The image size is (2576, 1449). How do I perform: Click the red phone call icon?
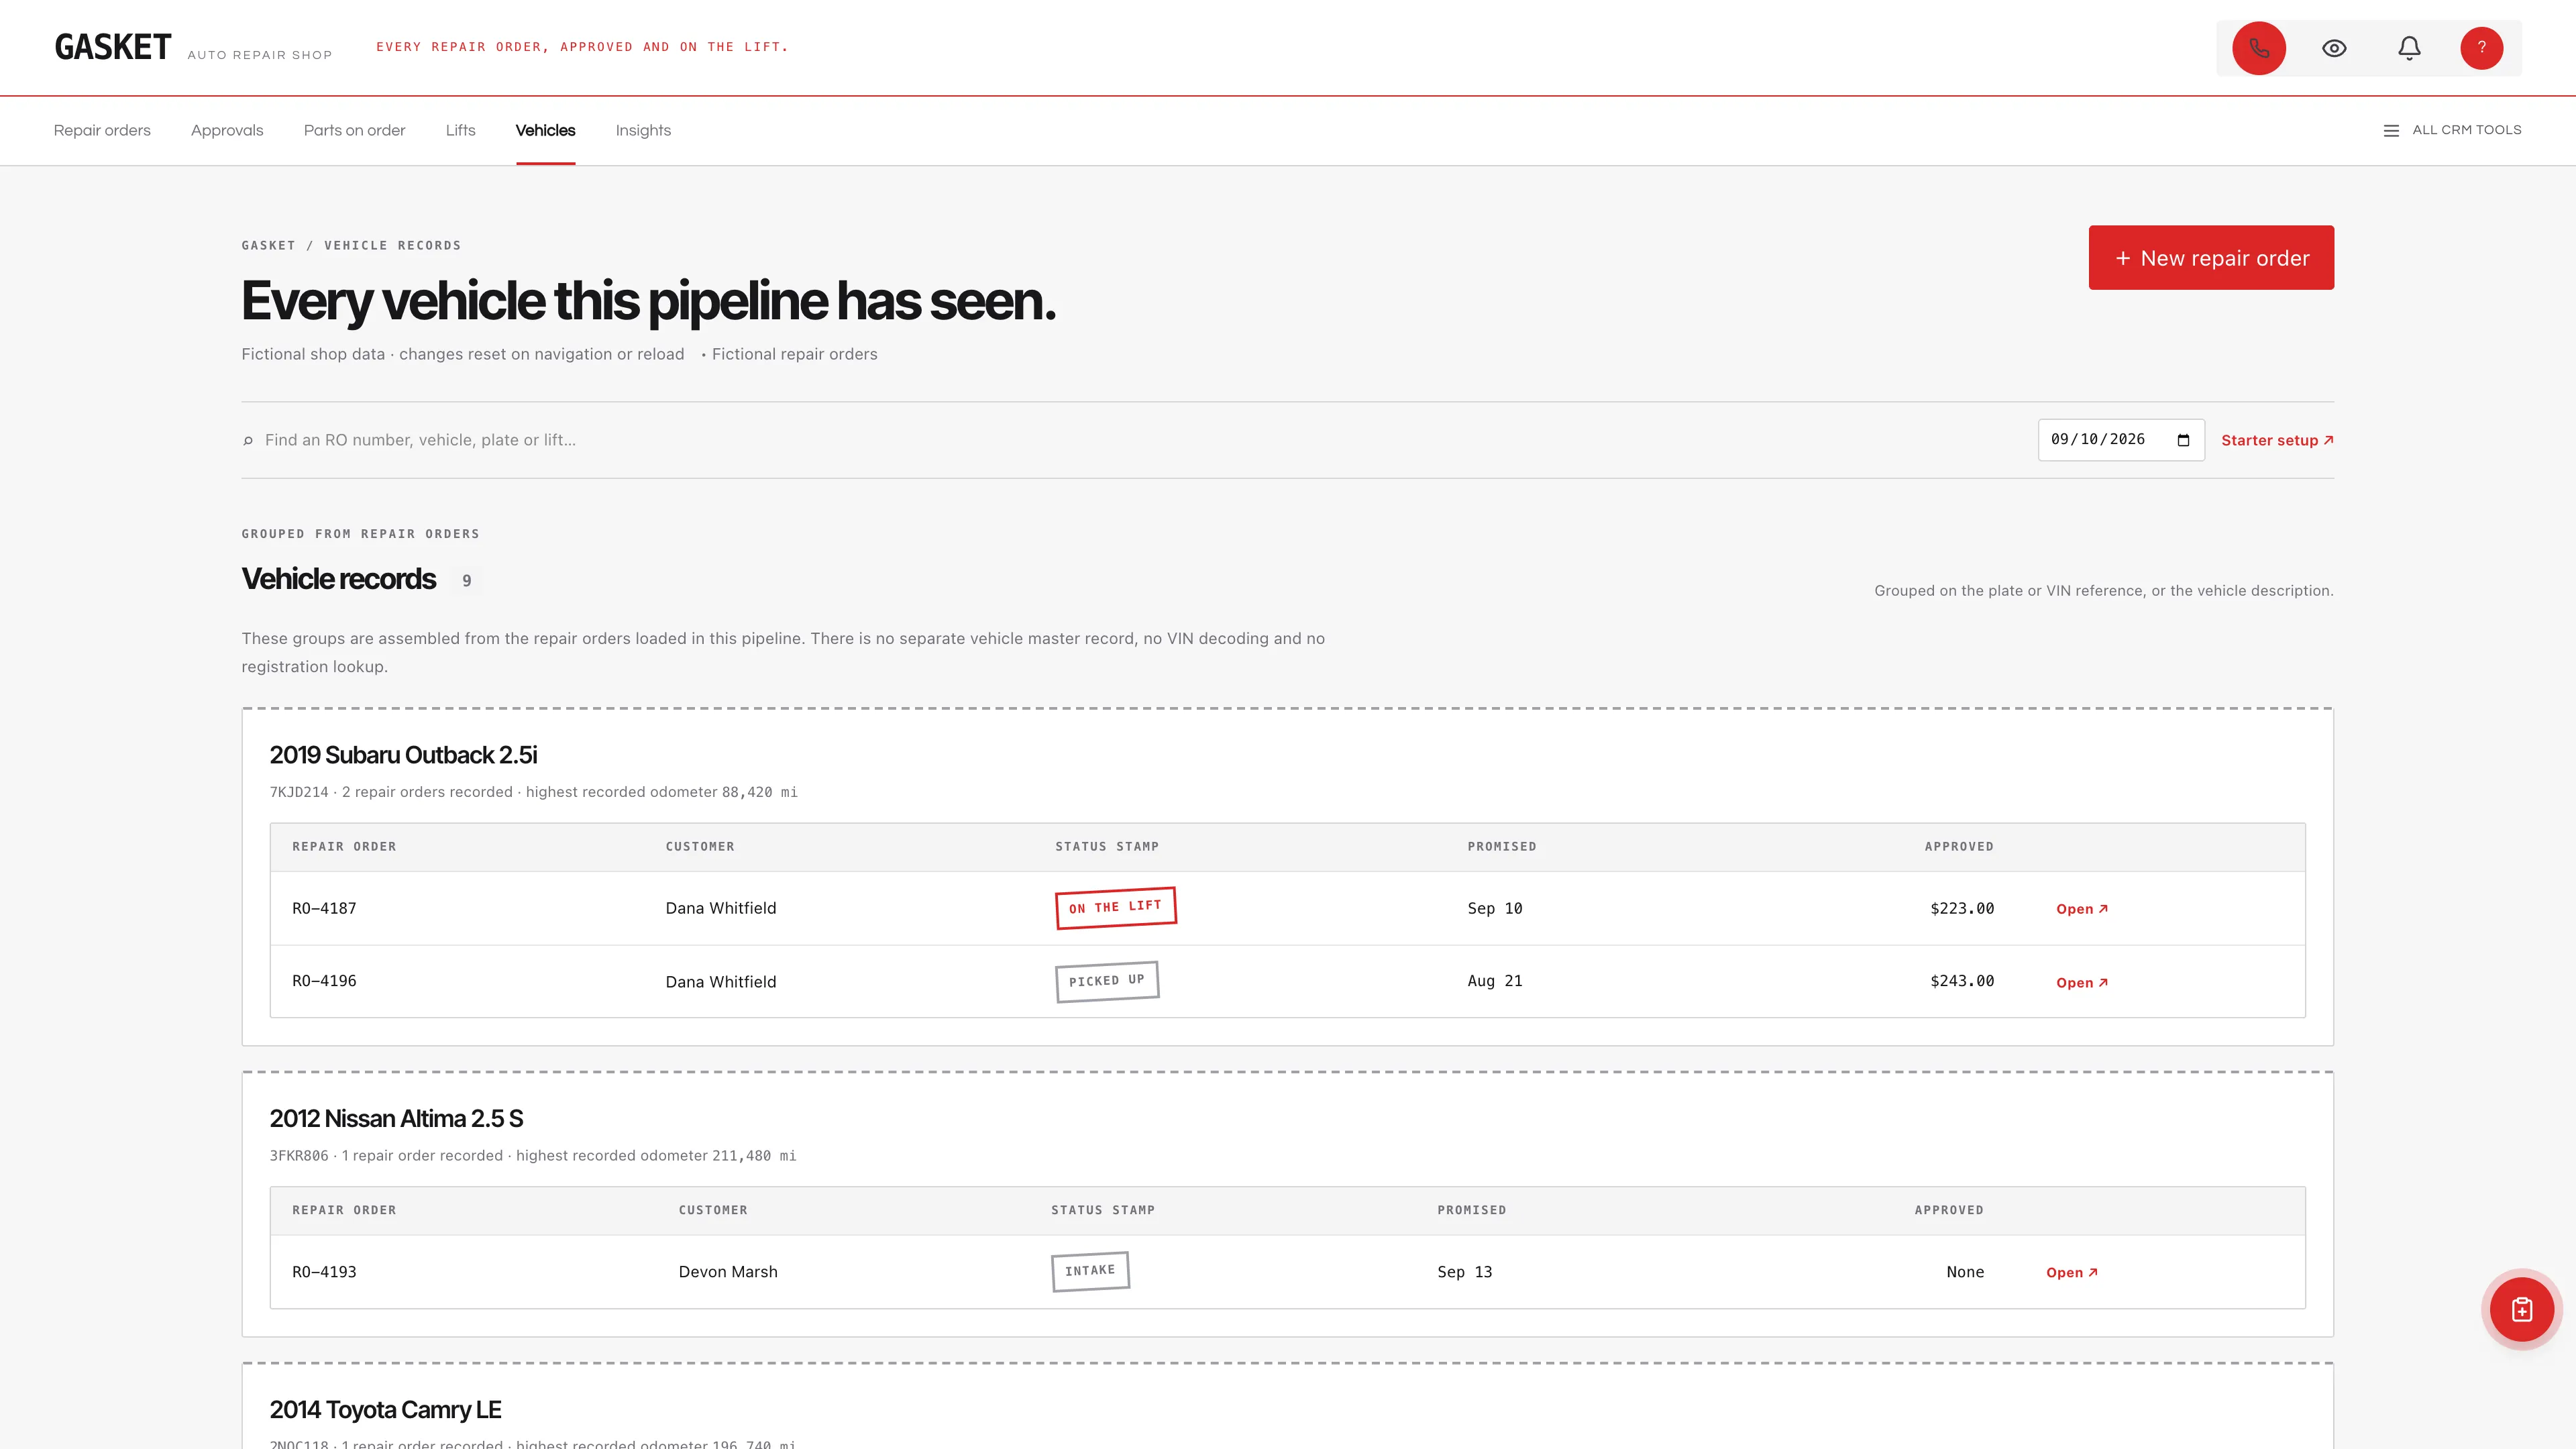click(x=2258, y=48)
